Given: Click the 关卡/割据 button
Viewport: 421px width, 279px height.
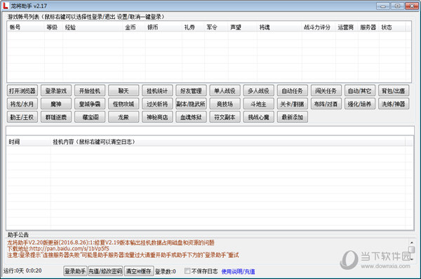Looking at the screenshot, I should [292, 104].
